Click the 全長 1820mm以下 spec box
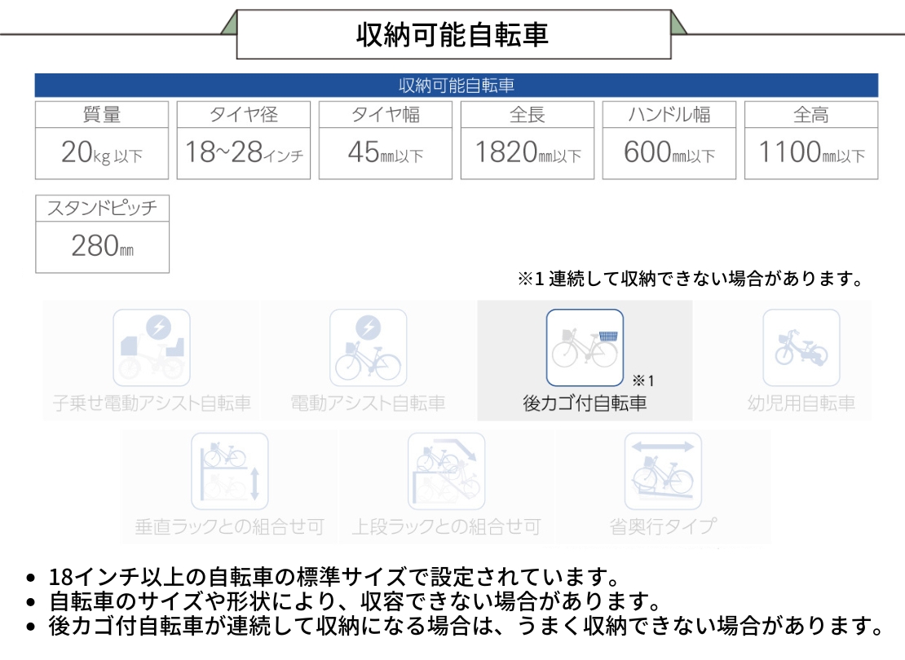 528,140
